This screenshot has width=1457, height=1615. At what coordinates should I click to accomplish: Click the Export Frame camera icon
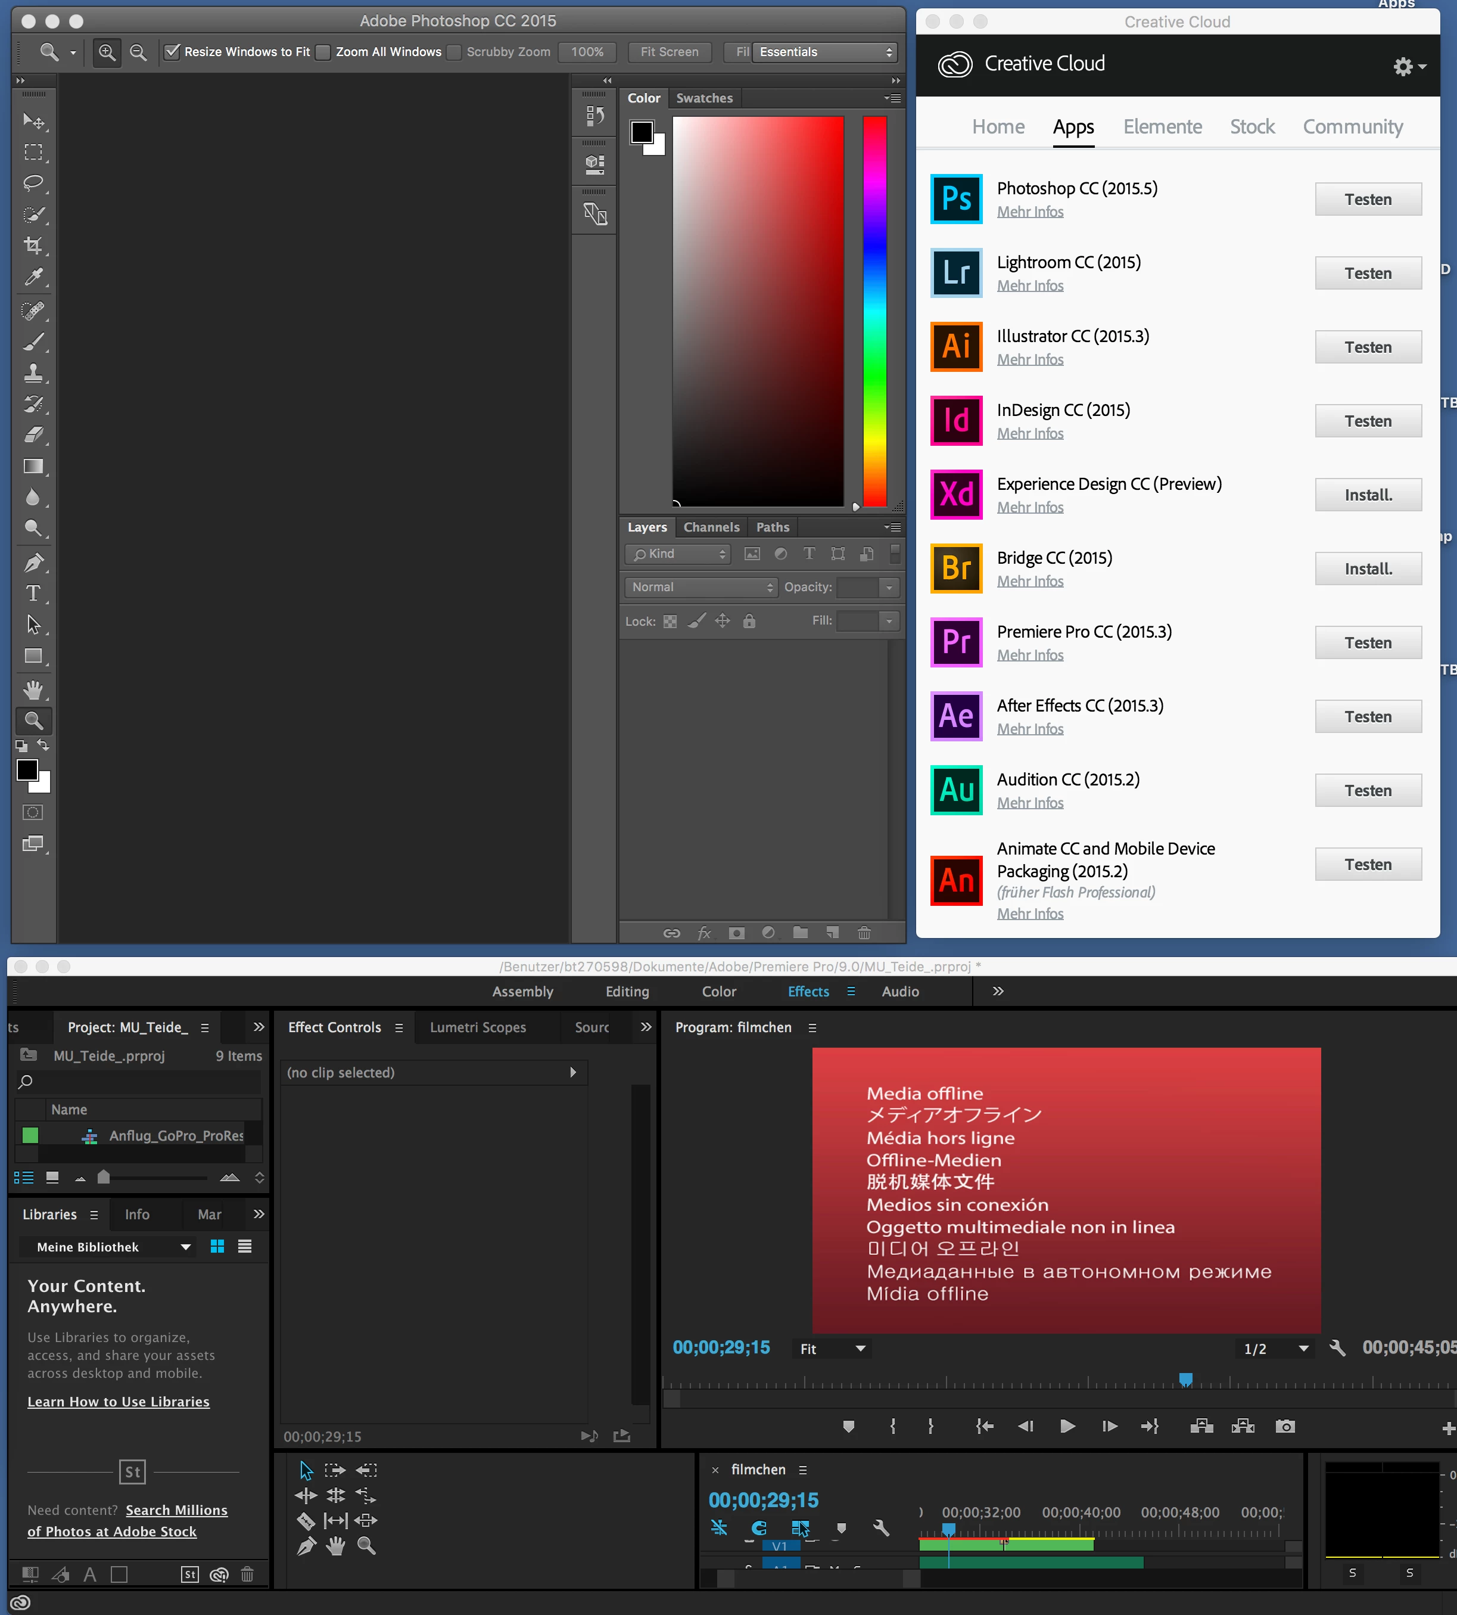(x=1285, y=1426)
